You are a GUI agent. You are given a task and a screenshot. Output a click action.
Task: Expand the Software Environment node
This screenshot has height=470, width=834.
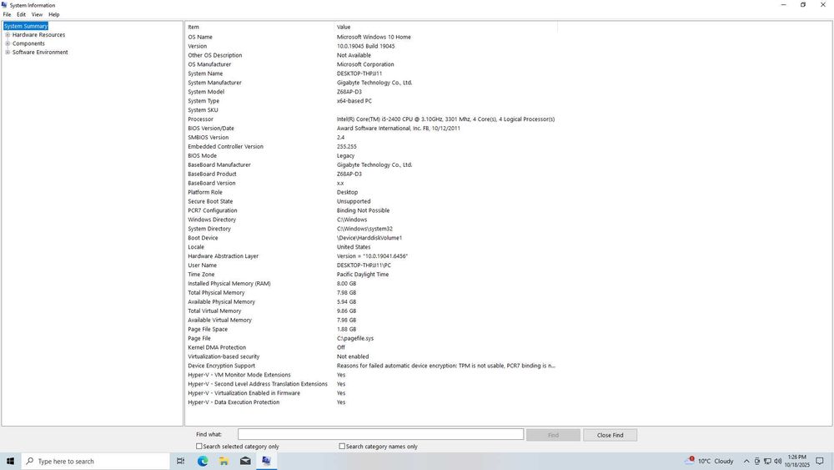(x=8, y=52)
